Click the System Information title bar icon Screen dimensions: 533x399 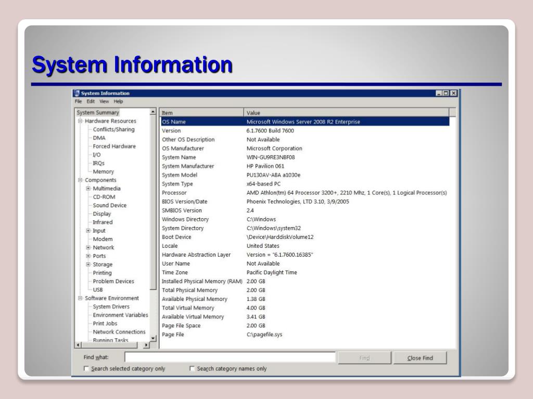[77, 94]
